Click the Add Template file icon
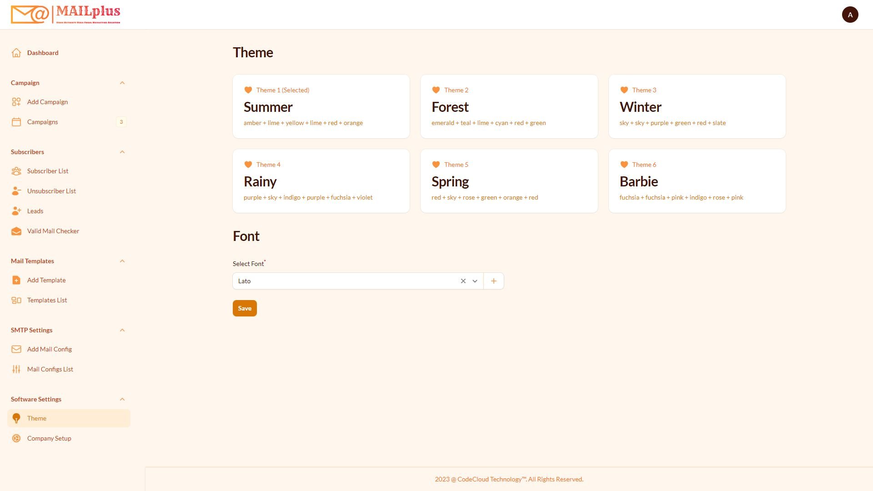 [16, 280]
